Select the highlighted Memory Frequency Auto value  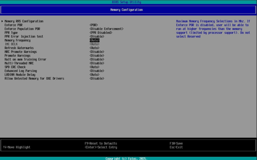[94, 41]
